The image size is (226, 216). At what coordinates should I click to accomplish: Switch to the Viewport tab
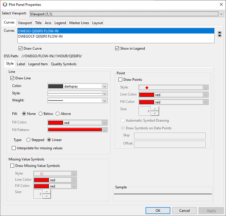(25, 23)
